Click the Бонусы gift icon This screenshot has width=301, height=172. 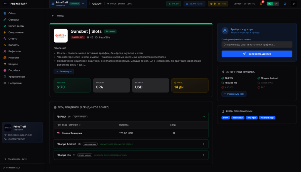tap(5, 64)
